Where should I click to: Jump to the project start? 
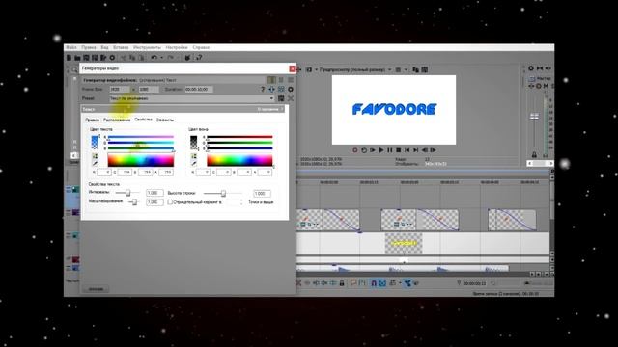[x=407, y=150]
